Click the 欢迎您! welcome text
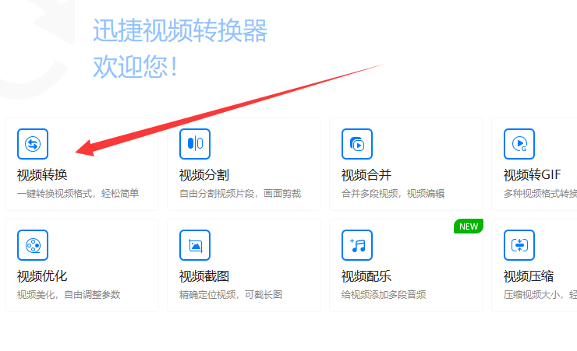577x351 pixels. 136,66
